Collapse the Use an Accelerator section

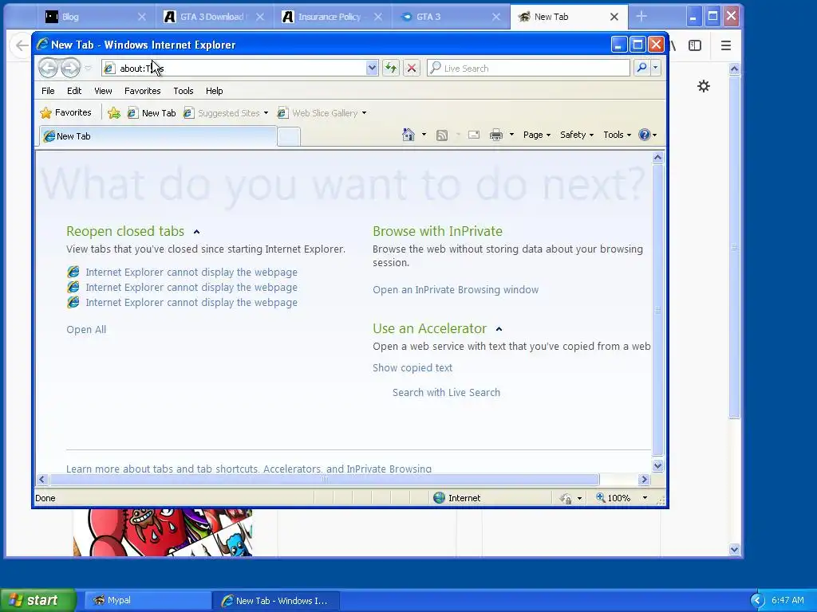[499, 329]
